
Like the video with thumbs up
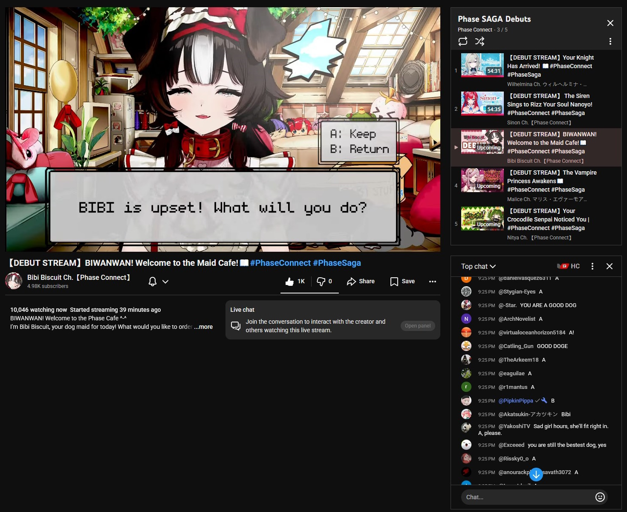(295, 281)
